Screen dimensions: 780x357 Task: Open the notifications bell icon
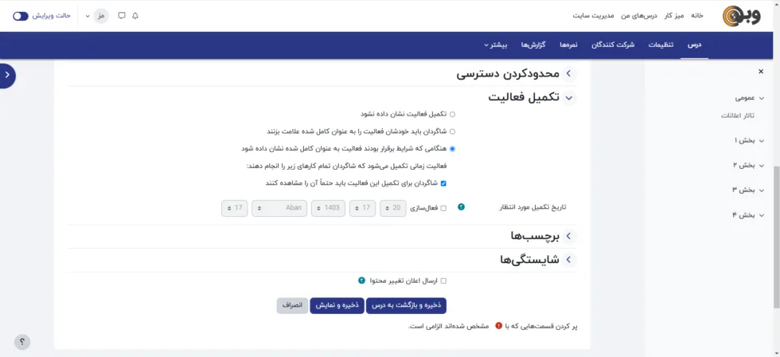tap(135, 16)
